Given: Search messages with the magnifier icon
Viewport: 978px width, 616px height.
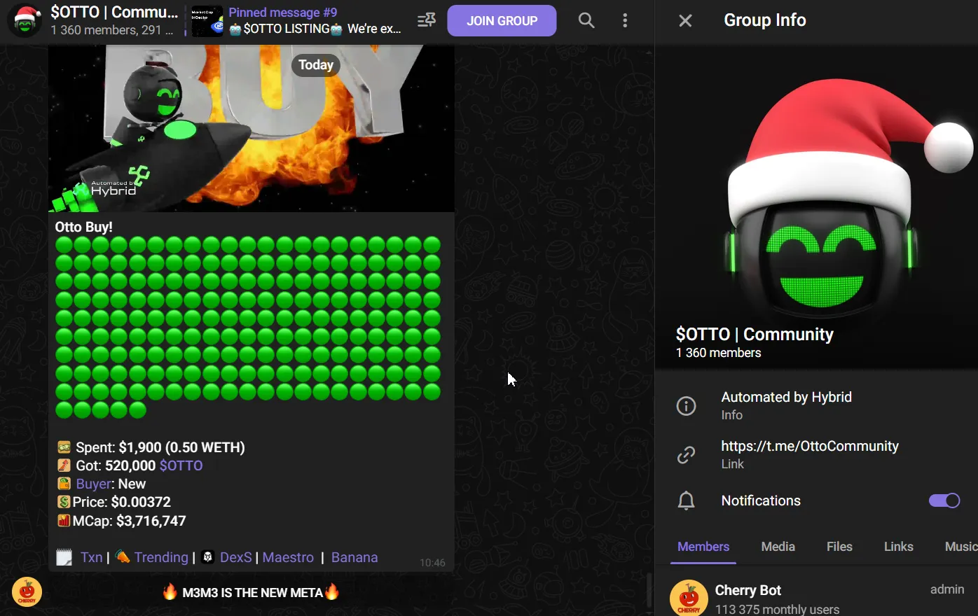Looking at the screenshot, I should (586, 20).
